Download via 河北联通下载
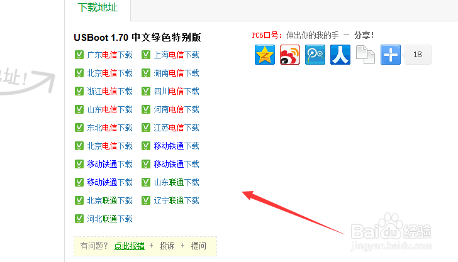The image size is (458, 262). 110,219
